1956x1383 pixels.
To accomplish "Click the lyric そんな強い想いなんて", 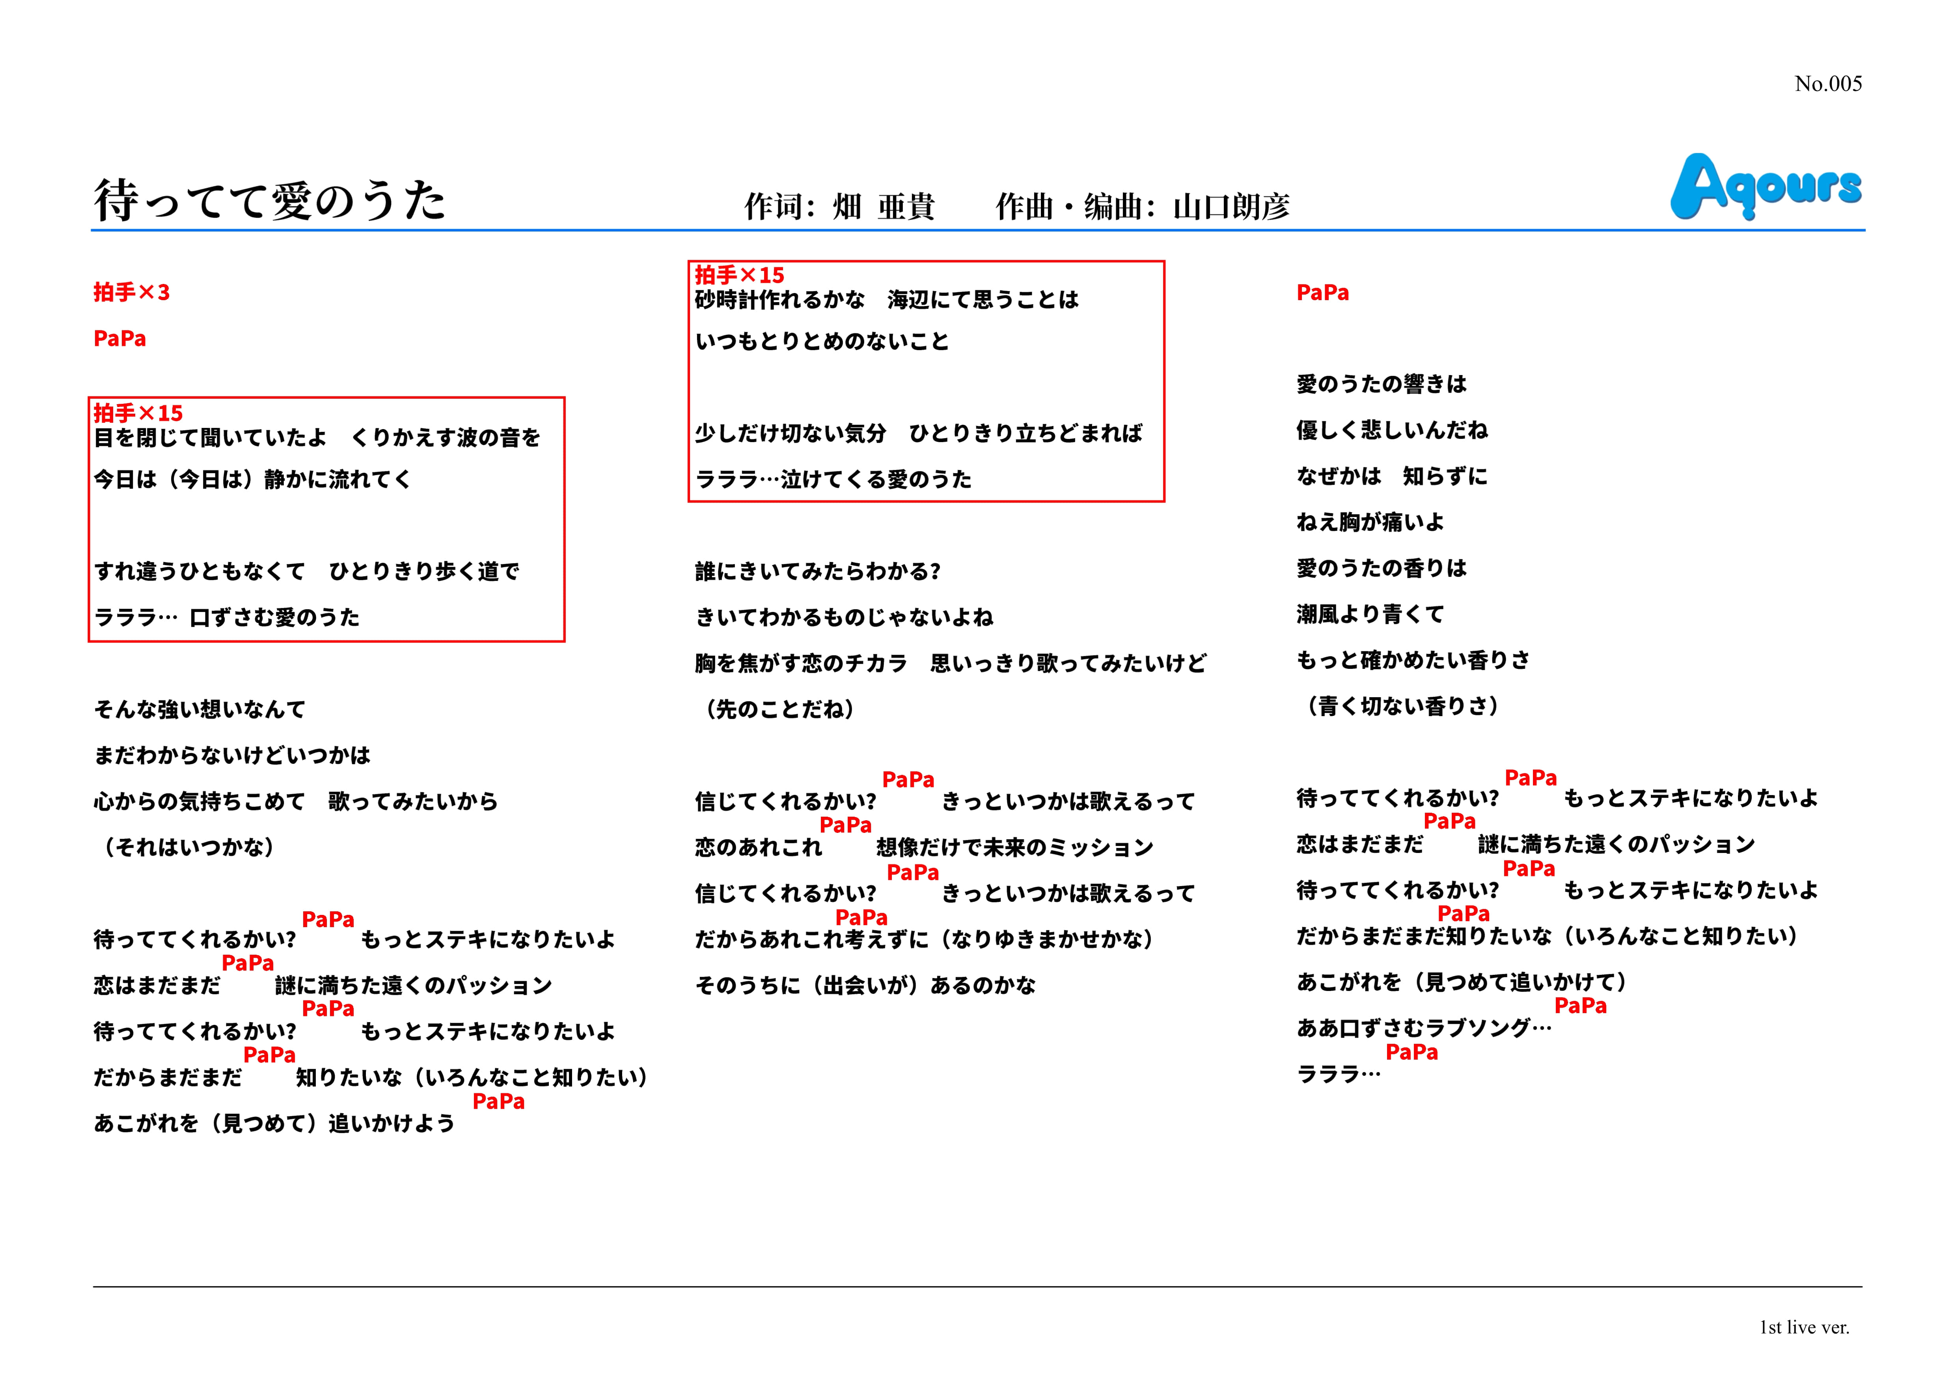I will click(x=200, y=709).
